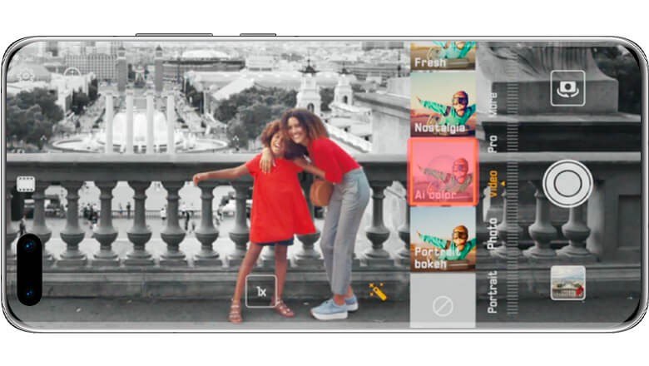The width and height of the screenshot is (649, 366).
Task: Switch to Pro mode
Action: [x=493, y=144]
